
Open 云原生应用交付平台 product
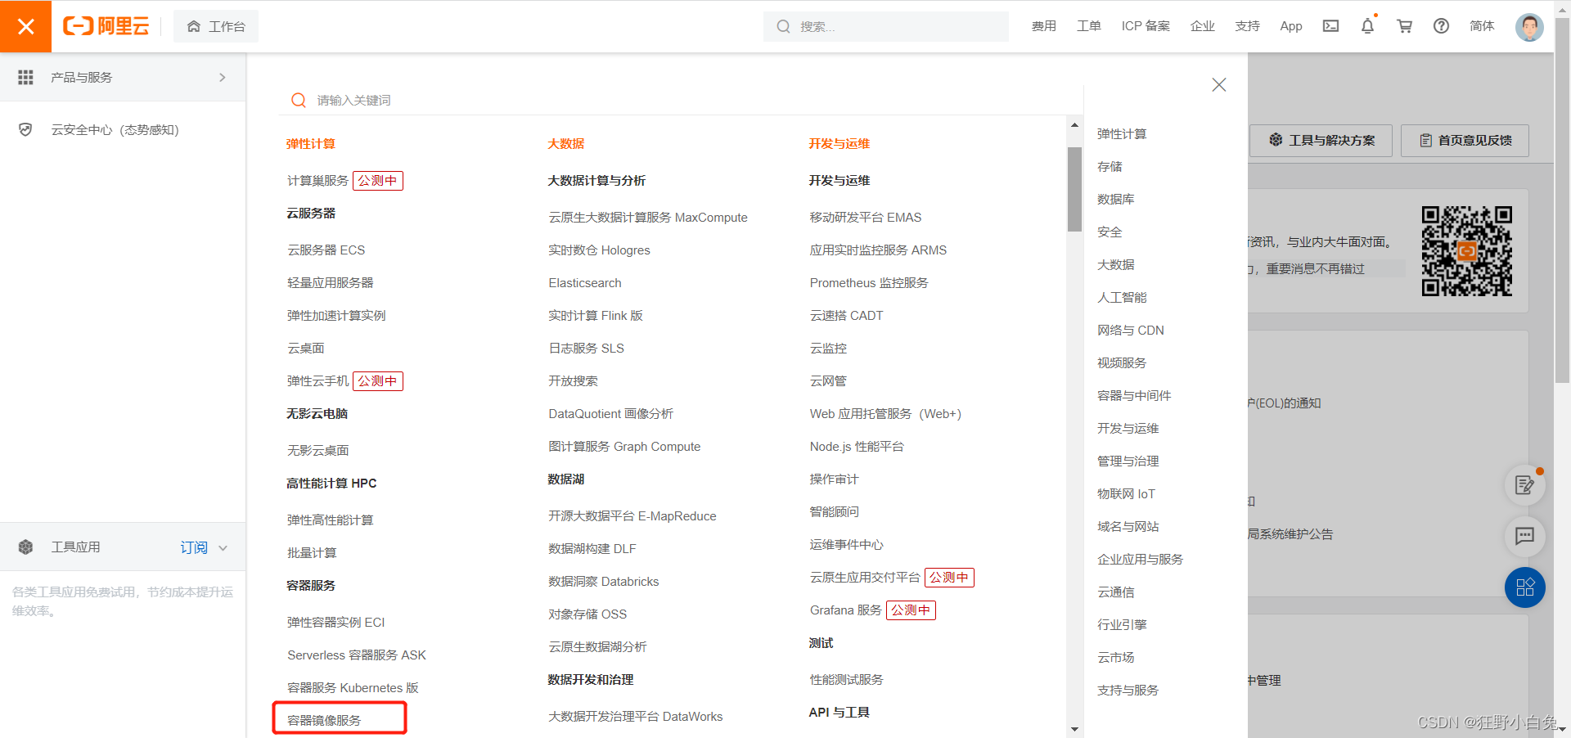click(x=865, y=577)
